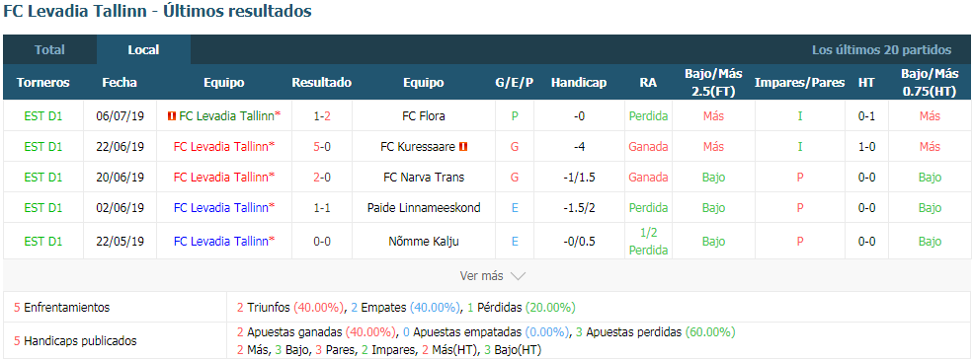Screen dimensions: 973x360
Task: Click the Impares/Pares column header
Action: [800, 83]
